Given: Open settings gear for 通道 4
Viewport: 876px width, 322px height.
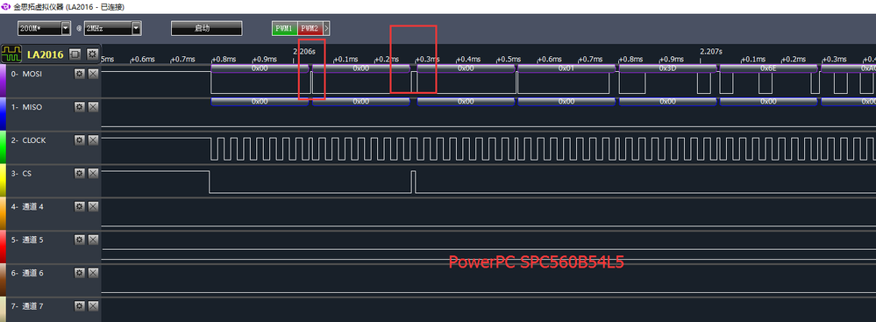Looking at the screenshot, I should 80,206.
